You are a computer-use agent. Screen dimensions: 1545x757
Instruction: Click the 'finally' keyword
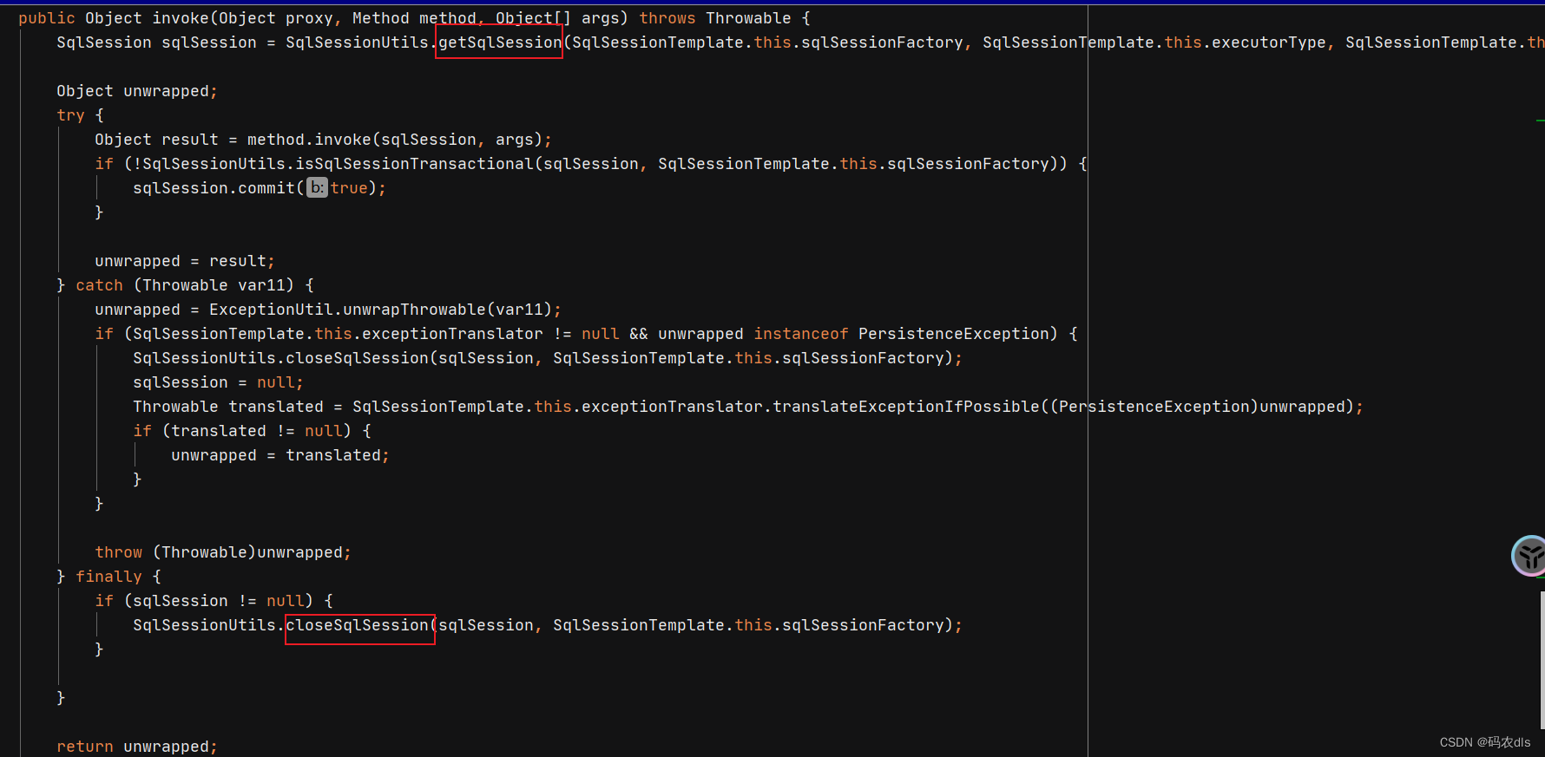[108, 577]
